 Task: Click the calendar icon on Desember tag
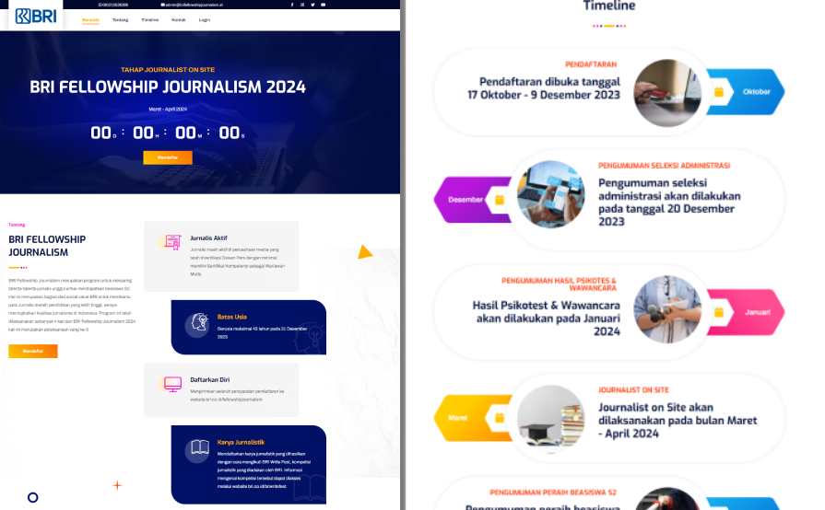[500, 200]
